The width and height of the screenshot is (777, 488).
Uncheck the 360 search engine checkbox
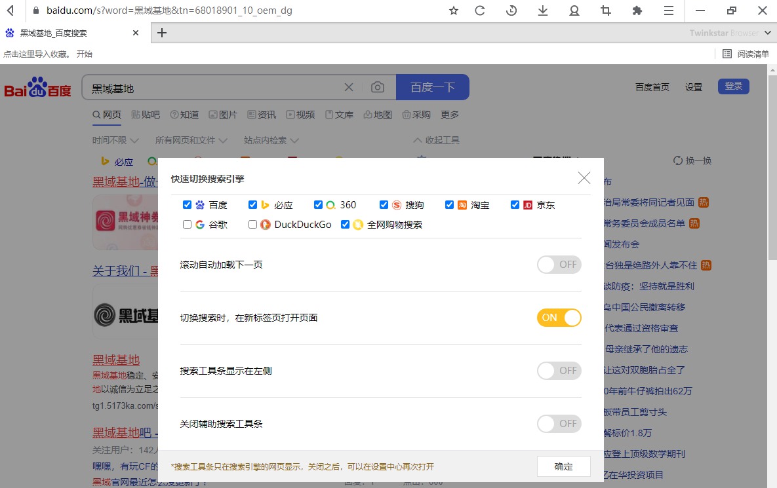tap(318, 204)
